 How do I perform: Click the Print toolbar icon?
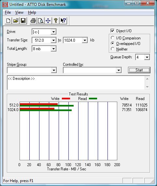(x=33, y=21)
